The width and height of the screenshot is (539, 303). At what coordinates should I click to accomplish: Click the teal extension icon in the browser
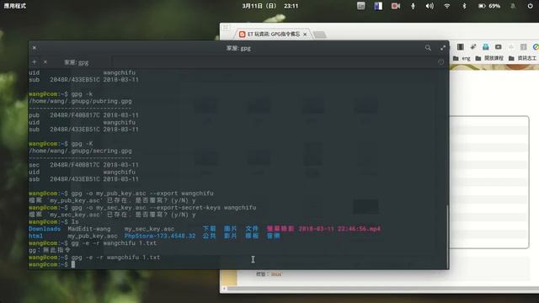click(x=485, y=47)
